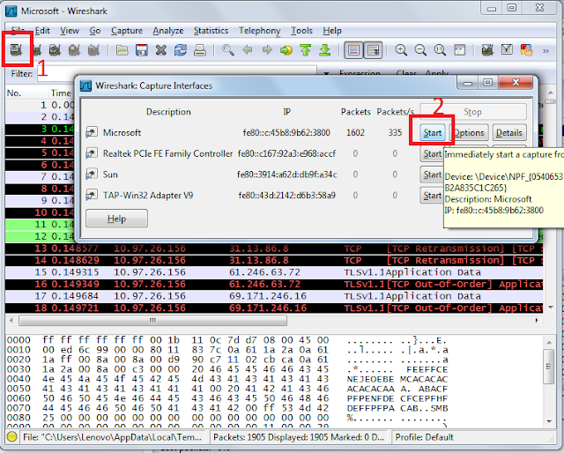
Task: Reset zoom to normal size
Action: click(440, 50)
